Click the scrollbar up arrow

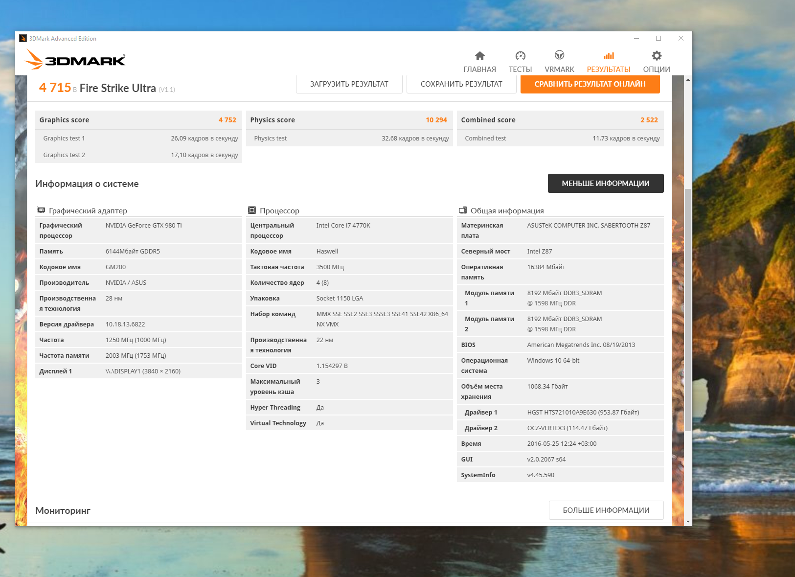pyautogui.click(x=688, y=79)
